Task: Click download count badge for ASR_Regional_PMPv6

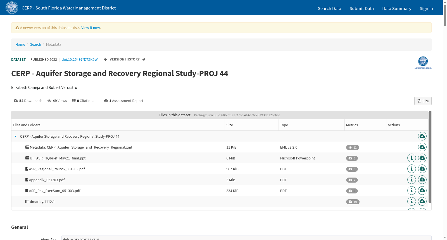Action: tap(352, 169)
